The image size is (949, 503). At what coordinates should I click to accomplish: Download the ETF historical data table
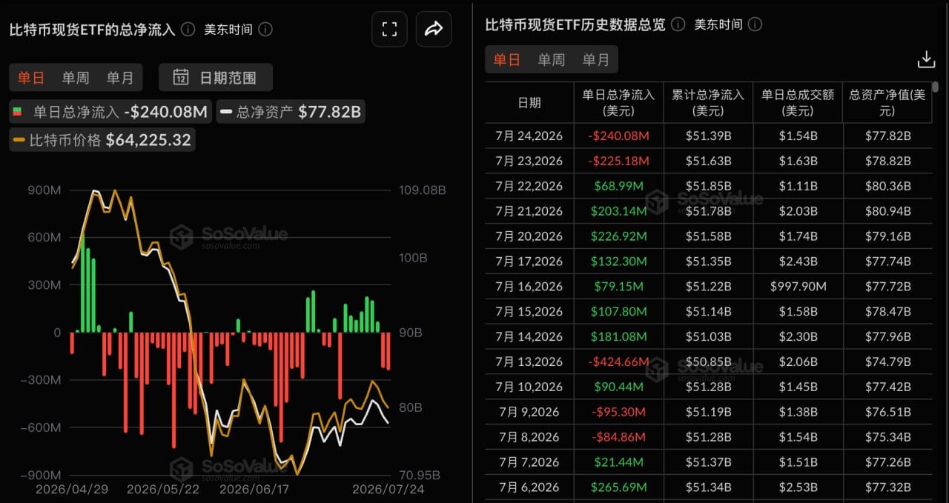point(926,59)
